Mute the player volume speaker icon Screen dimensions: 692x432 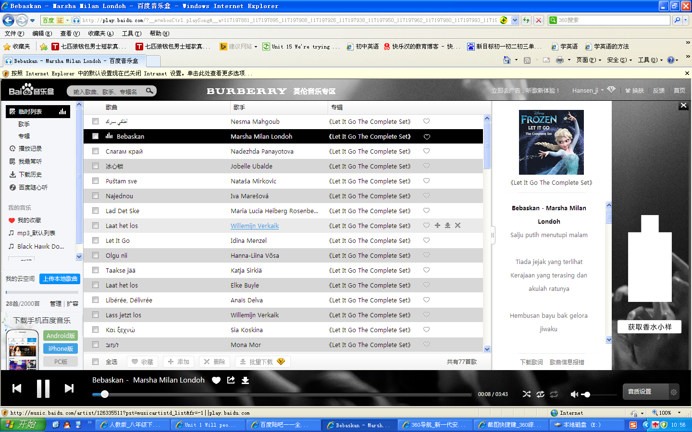tap(574, 394)
